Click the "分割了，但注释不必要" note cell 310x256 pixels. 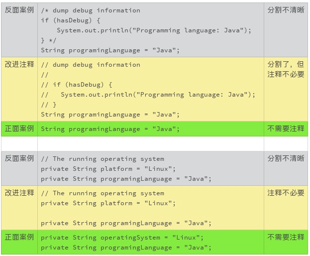pyautogui.click(x=286, y=69)
